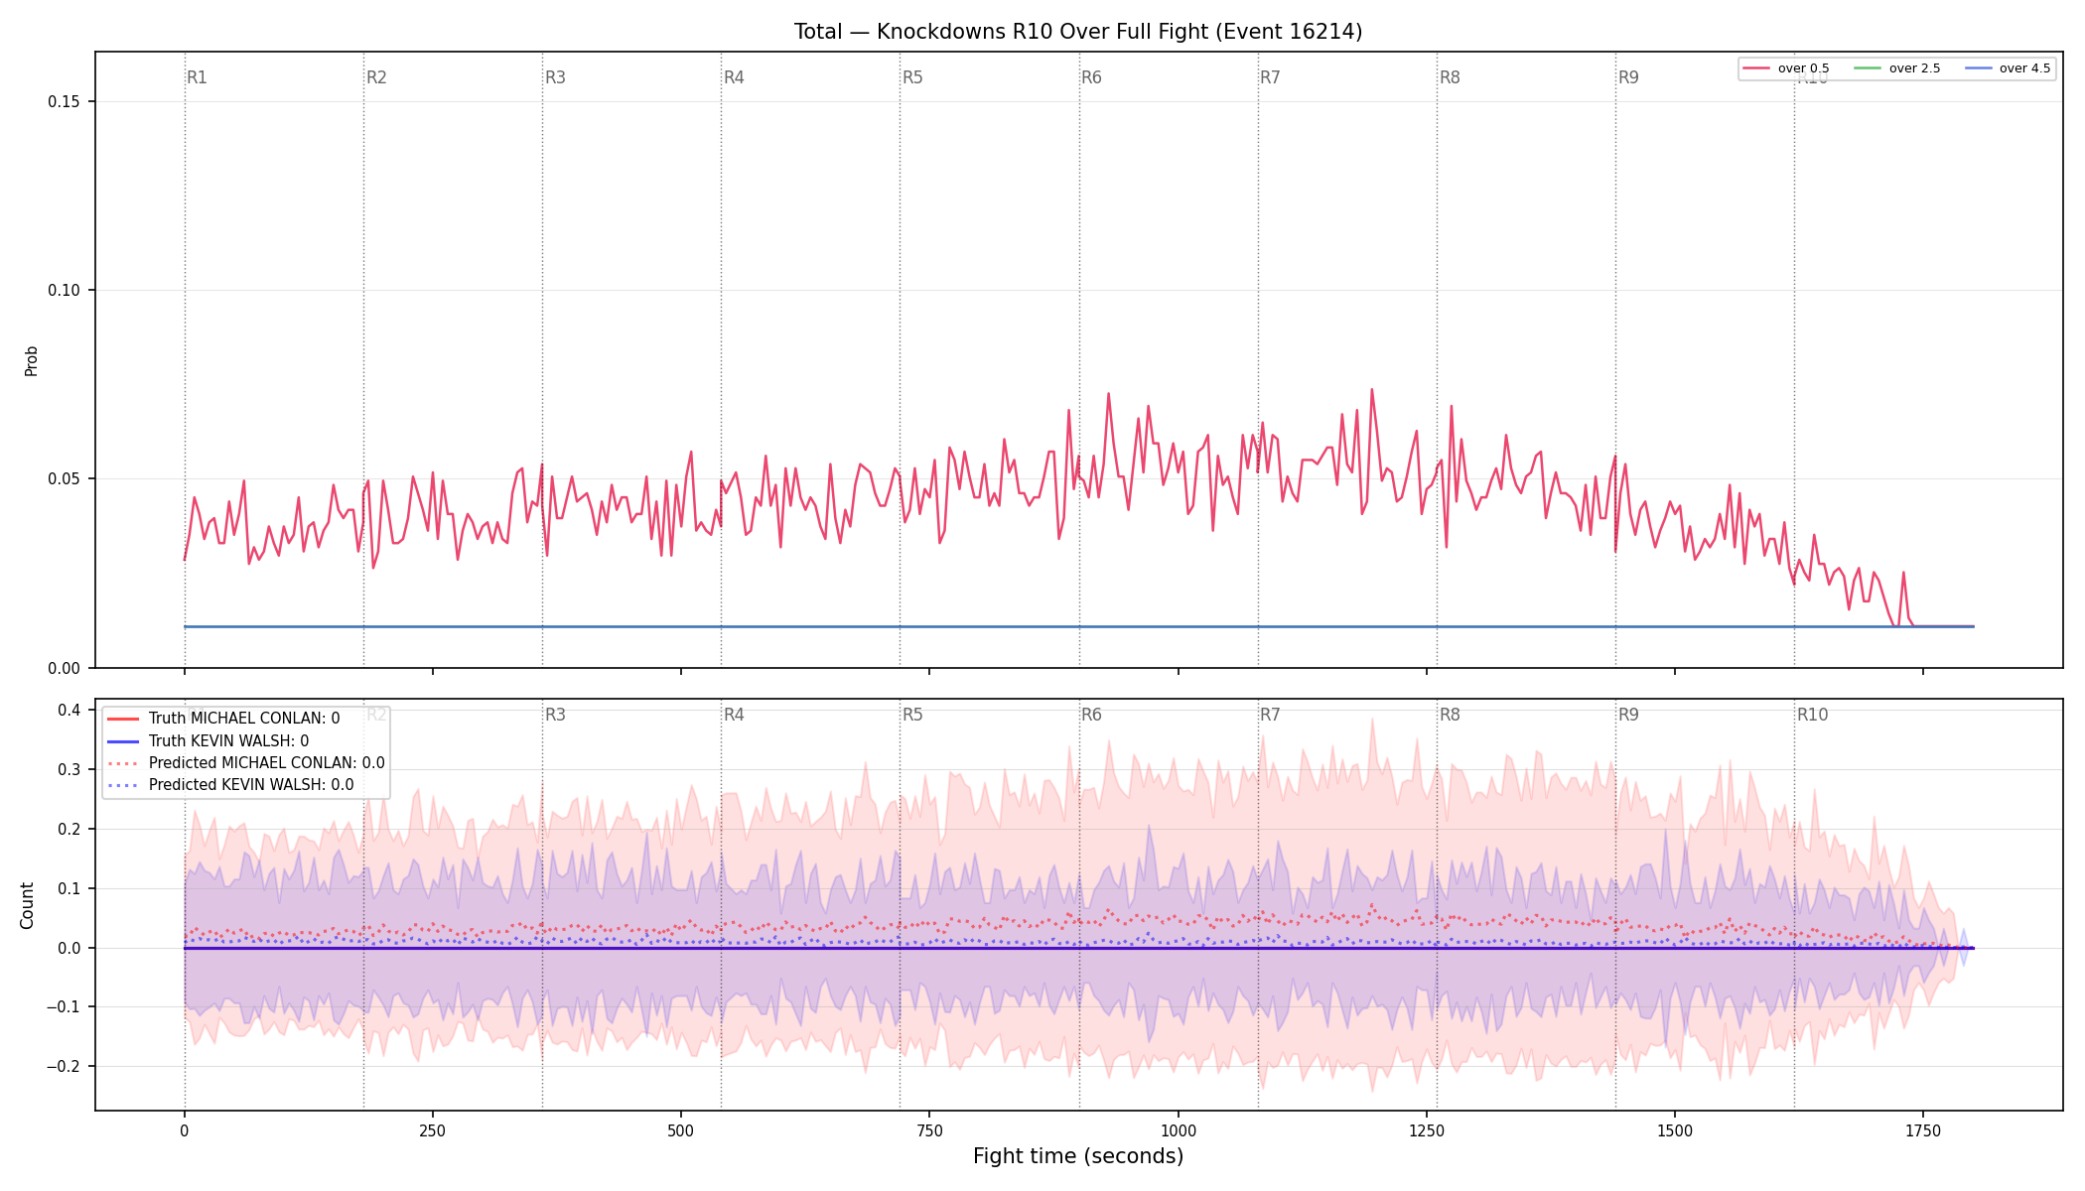Image resolution: width=2085 pixels, height=1191 pixels.
Task: Click the 0.4 tick on the Count axis
Action: point(69,710)
